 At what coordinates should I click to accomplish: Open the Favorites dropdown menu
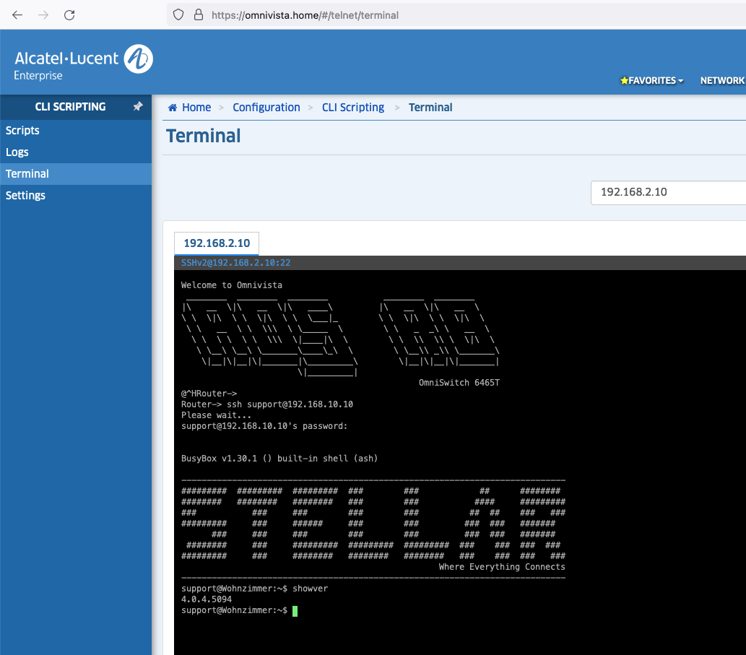click(x=652, y=81)
